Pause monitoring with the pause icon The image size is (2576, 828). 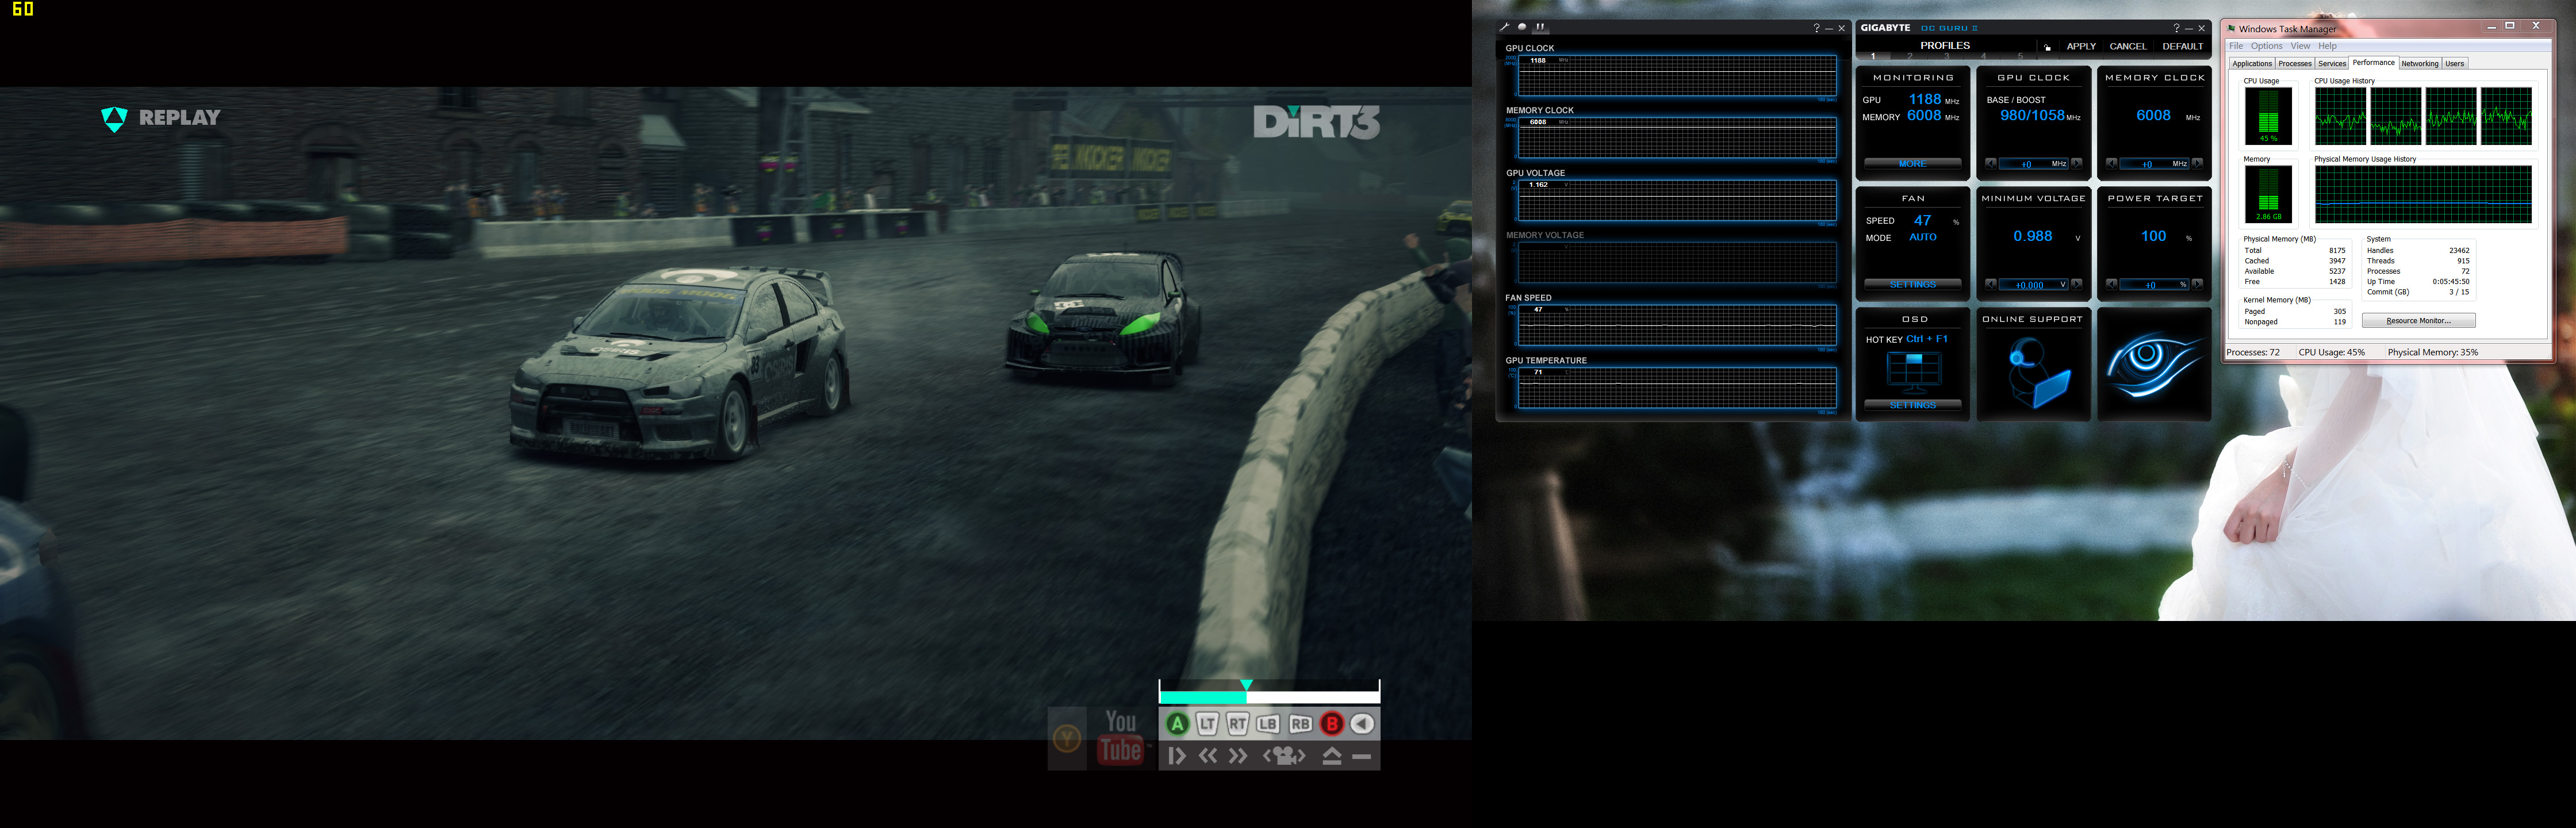point(1540,27)
